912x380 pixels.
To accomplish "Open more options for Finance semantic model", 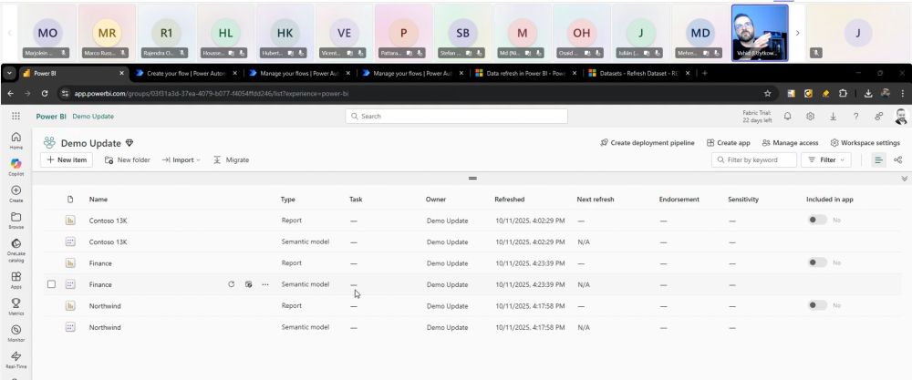I will 265,284.
